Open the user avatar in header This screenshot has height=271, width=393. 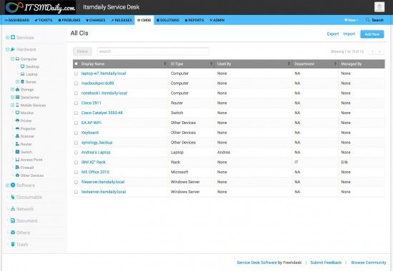[379, 7]
